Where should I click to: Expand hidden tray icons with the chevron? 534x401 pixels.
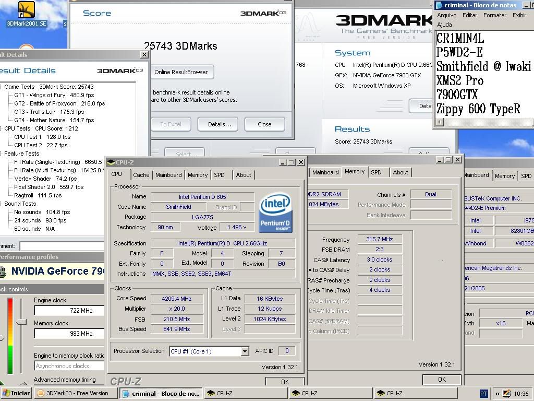click(497, 394)
